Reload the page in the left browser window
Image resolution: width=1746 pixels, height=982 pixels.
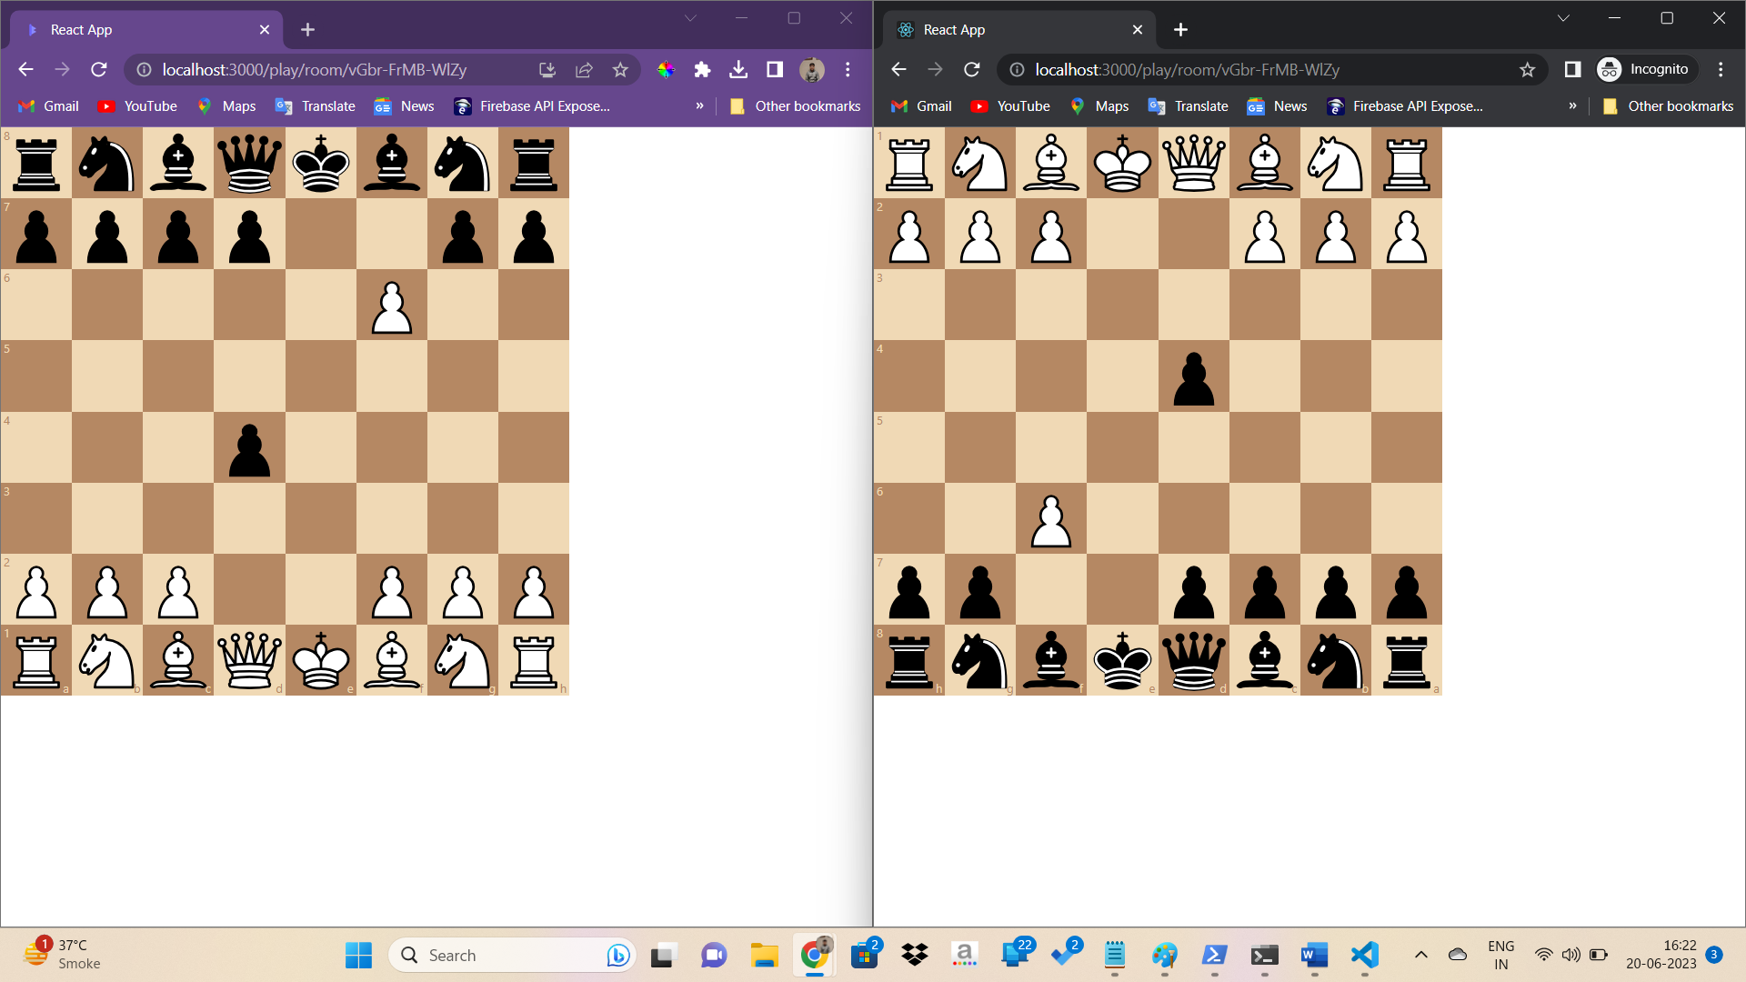pos(99,69)
